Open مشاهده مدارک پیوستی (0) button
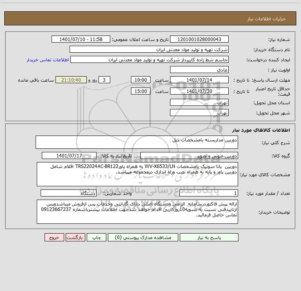Screen dimensions: 301x291 [x=143, y=237]
